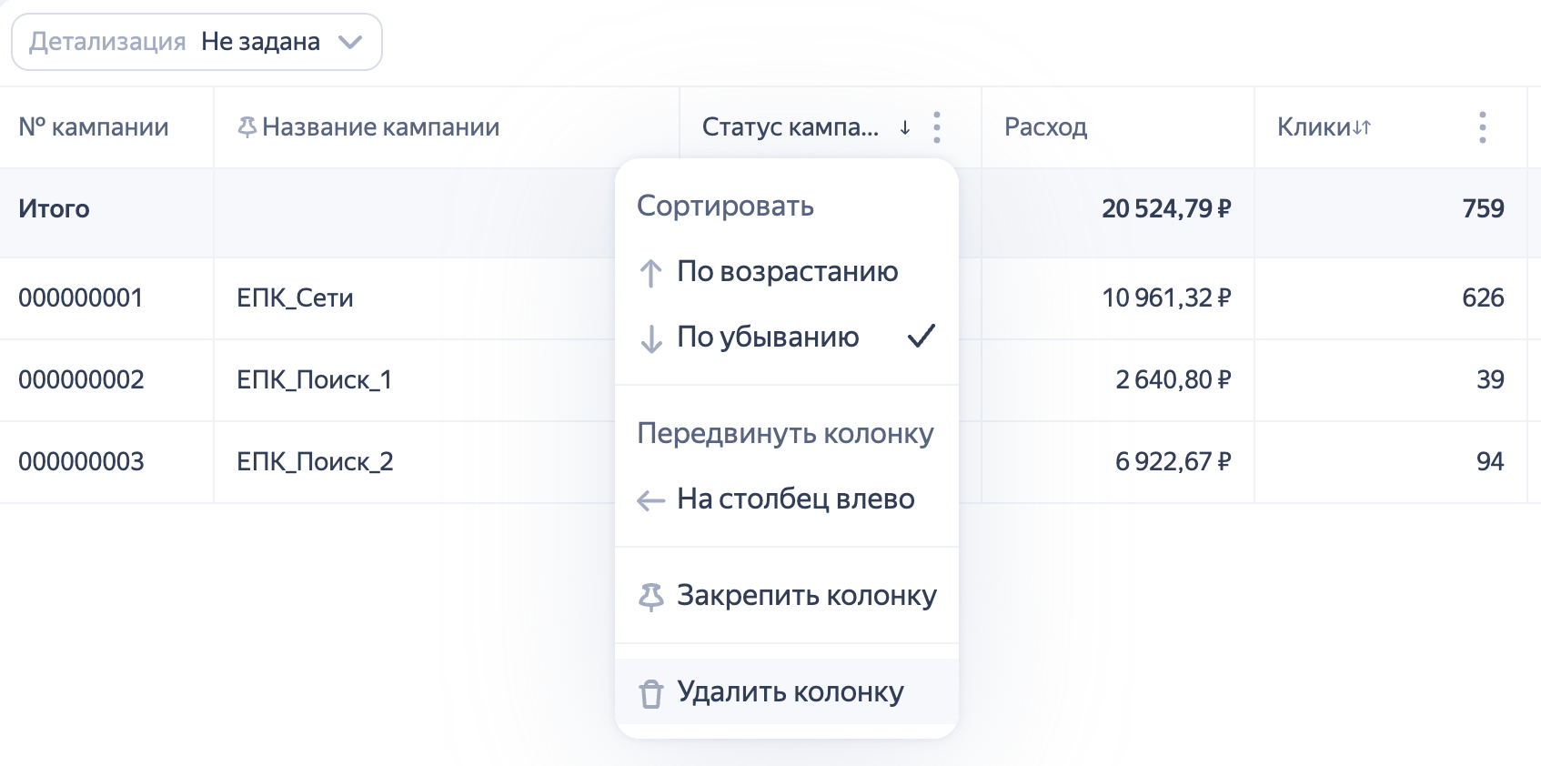Click campaign number 000000003

pyautogui.click(x=81, y=462)
